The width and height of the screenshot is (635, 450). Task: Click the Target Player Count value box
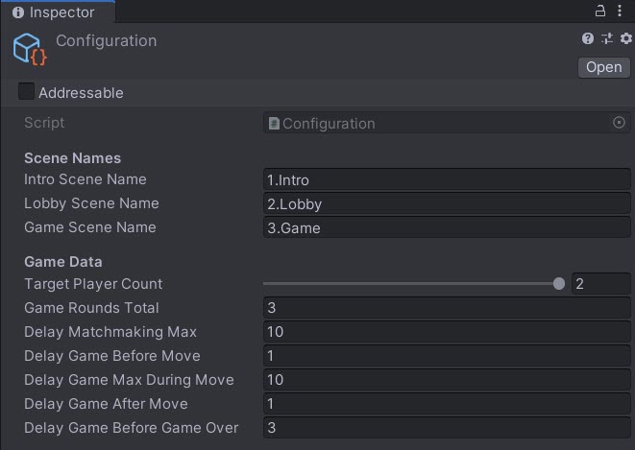pos(600,284)
